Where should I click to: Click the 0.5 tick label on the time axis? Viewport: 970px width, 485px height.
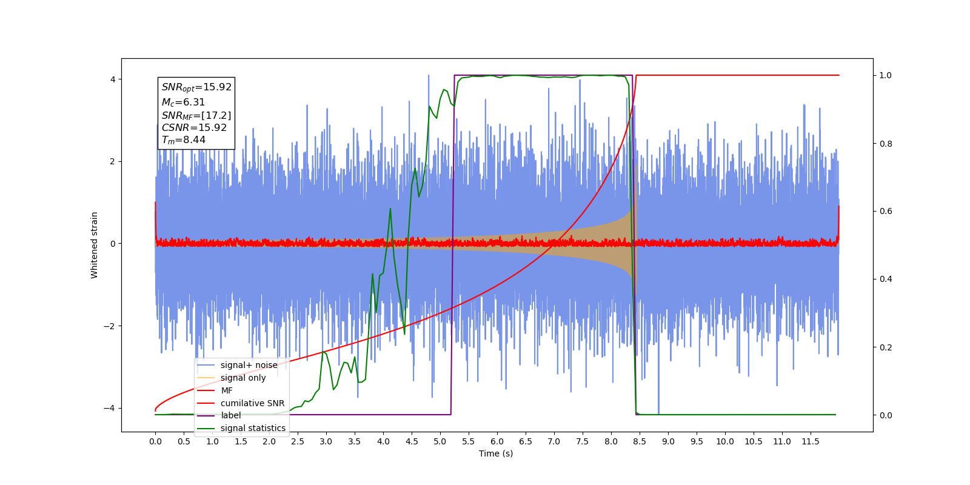click(184, 442)
